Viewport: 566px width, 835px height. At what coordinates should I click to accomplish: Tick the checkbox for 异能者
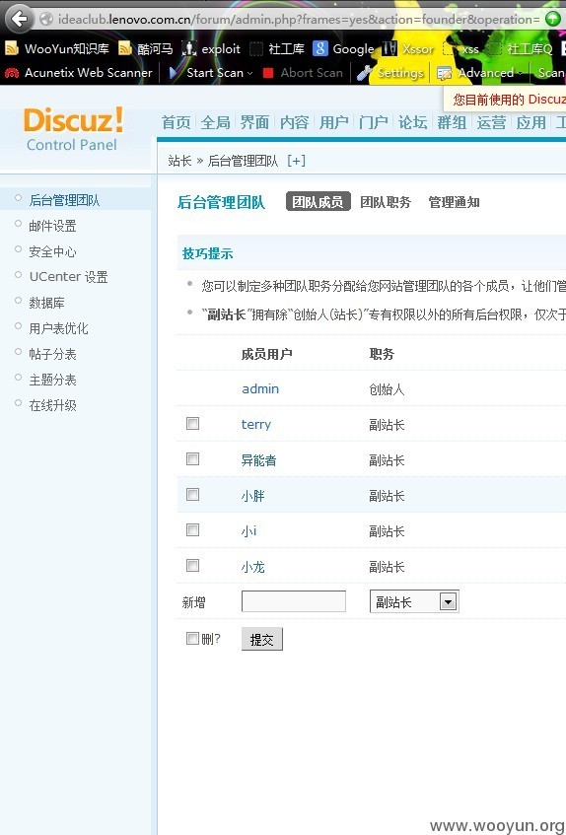[192, 459]
